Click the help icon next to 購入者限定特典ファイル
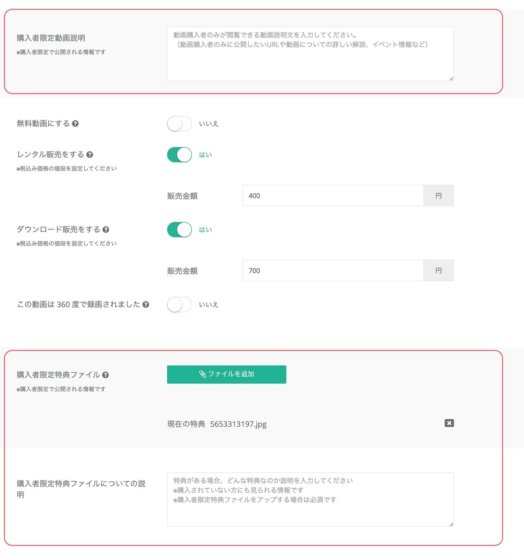 [106, 374]
